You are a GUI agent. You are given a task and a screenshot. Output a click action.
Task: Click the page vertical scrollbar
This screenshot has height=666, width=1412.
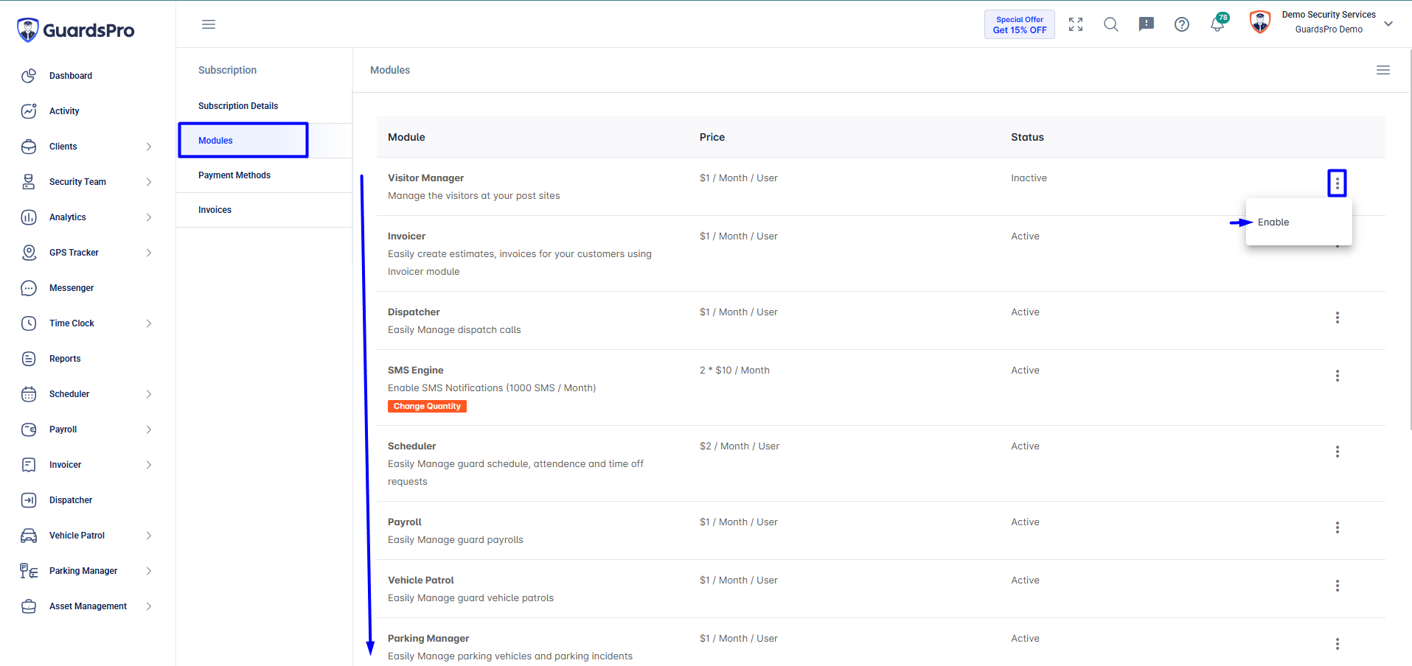1409,239
